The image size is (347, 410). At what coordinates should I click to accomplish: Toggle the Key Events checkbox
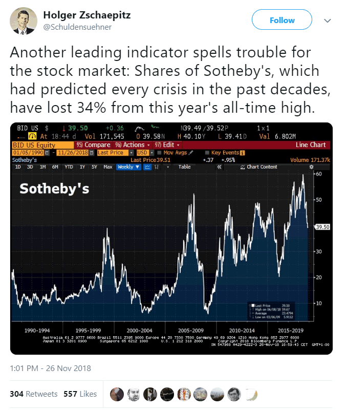[x=207, y=152]
